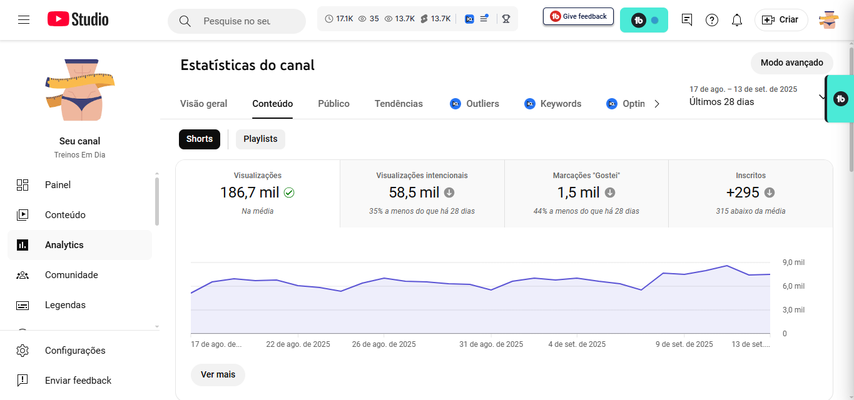Expand the Últimos 28 dias date dropdown
Image resolution: width=854 pixels, height=400 pixels.
point(821,97)
